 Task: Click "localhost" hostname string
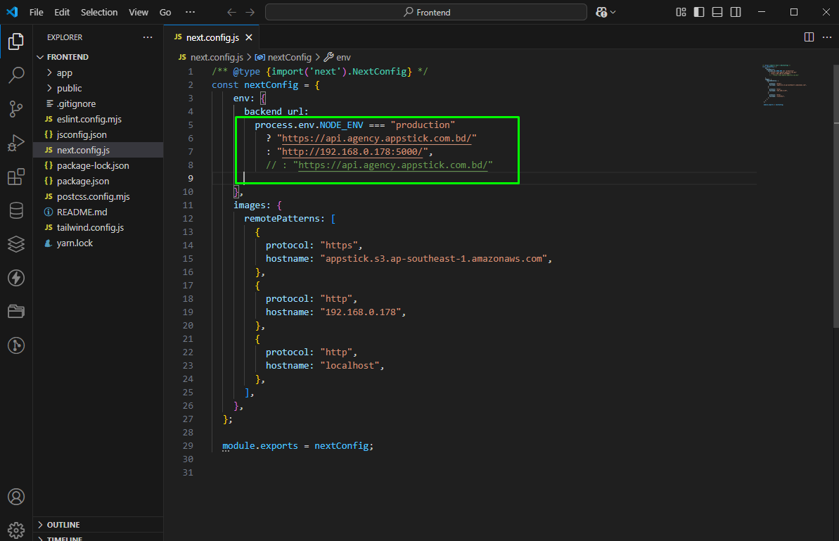[x=350, y=366]
